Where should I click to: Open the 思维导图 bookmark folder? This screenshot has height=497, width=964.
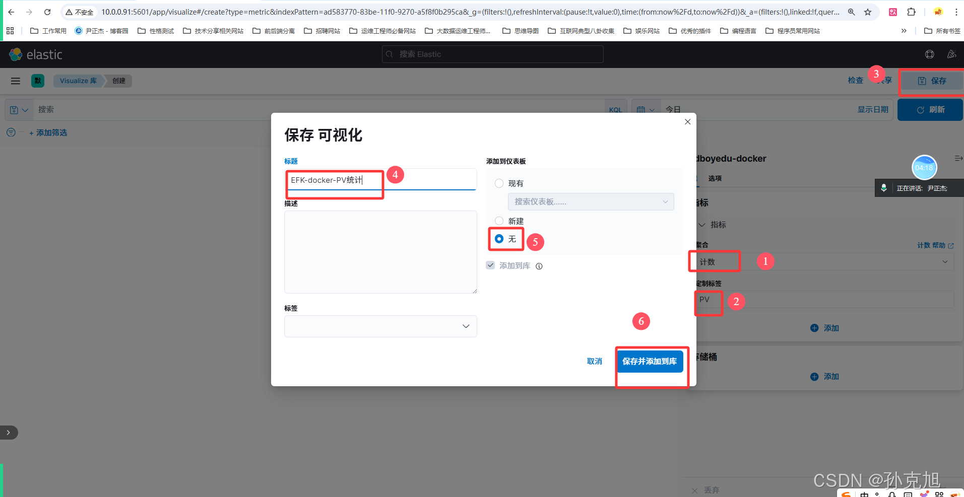click(x=521, y=31)
